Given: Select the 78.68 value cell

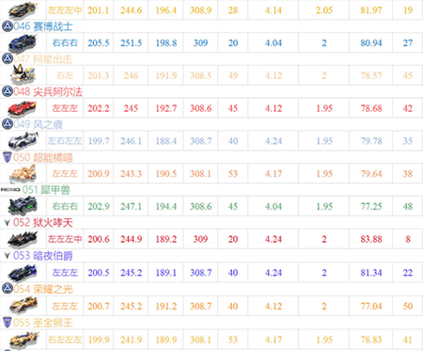Looking at the screenshot, I should click(x=371, y=108).
